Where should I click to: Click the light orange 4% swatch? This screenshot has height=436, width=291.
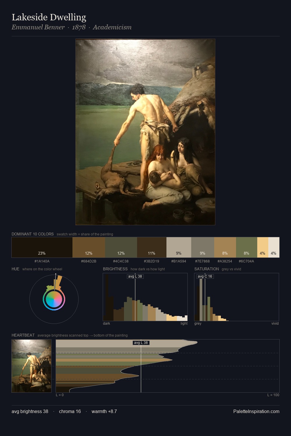(x=263, y=247)
